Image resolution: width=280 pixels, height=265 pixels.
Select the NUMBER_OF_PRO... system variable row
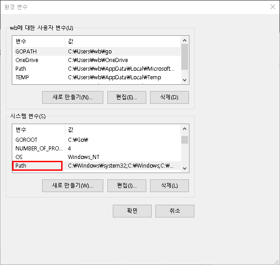pyautogui.click(x=97, y=149)
